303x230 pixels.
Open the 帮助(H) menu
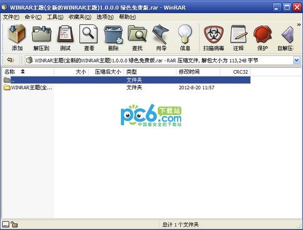[127, 17]
